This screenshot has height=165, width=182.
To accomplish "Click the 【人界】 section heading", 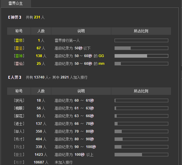I will (x=15, y=77).
